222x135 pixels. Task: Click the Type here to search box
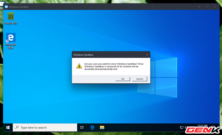tap(45, 127)
